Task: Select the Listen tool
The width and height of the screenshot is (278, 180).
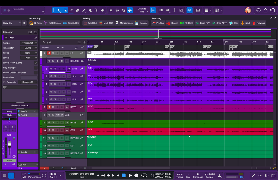Action: click(102, 10)
